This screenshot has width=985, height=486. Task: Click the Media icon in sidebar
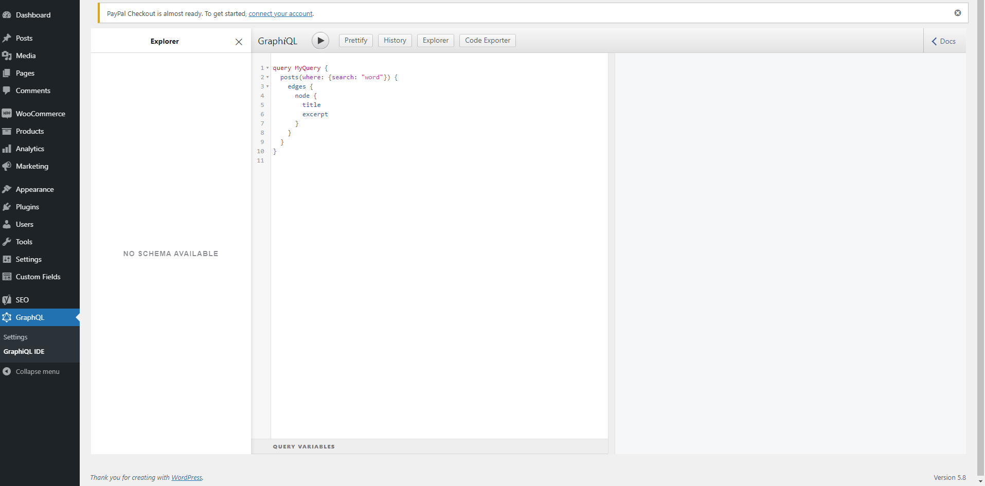[x=7, y=56]
